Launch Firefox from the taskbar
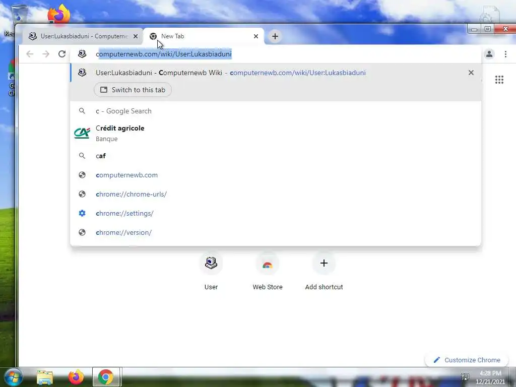This screenshot has width=516, height=387. [76, 377]
